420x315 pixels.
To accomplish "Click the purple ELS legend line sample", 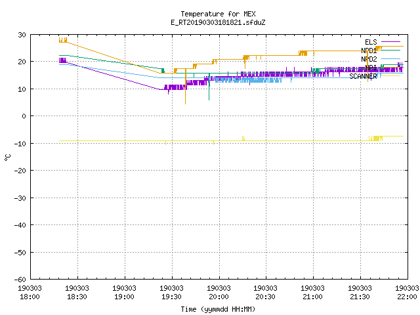I will 390,42.
